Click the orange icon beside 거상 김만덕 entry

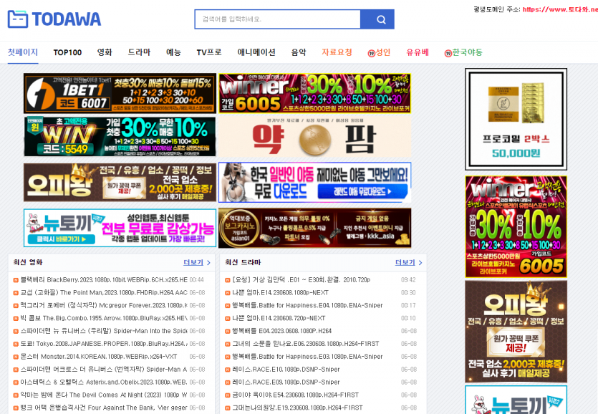point(227,280)
